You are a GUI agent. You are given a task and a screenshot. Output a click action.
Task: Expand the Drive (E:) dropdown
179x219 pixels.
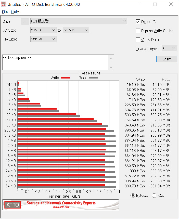click(79, 21)
